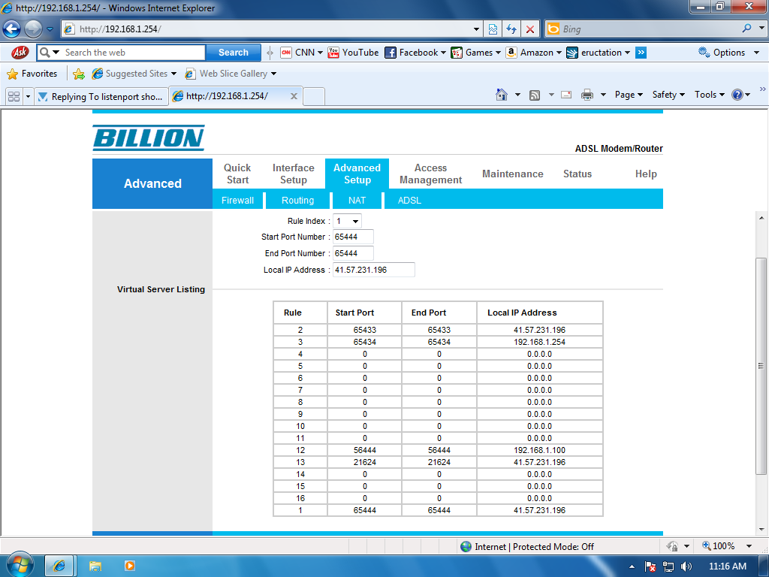The height and width of the screenshot is (577, 769).
Task: Click the Home icon in command bar
Action: point(501,95)
